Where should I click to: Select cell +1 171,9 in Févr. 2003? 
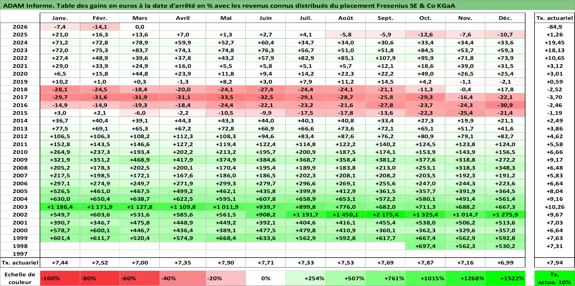click(100, 207)
